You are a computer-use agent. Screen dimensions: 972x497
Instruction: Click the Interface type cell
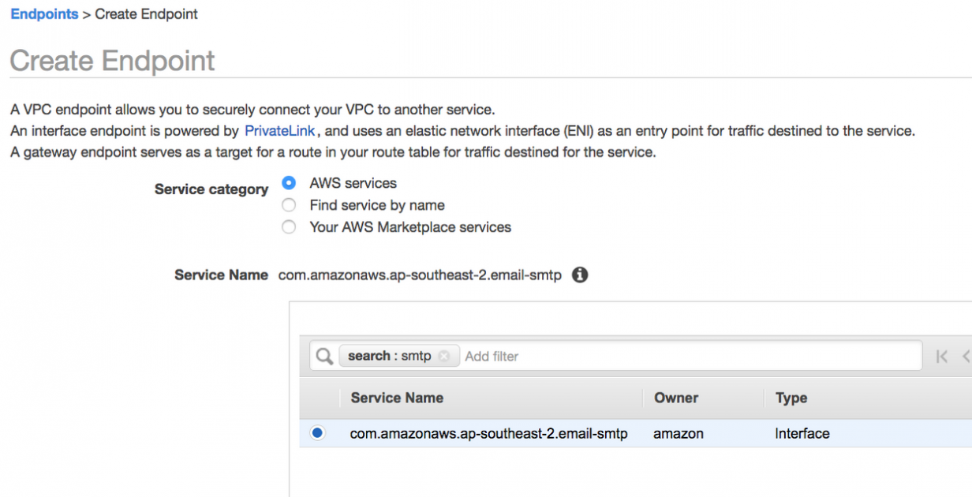point(802,433)
